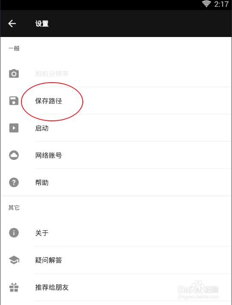Screen dimensions: 232x305
Task: Select 网络账号 option
Action: (116, 155)
